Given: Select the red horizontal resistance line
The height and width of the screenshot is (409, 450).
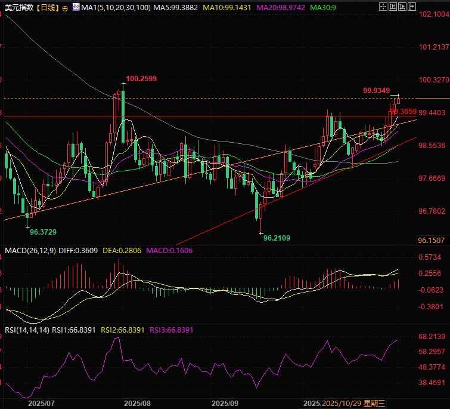Looking at the screenshot, I should pyautogui.click(x=179, y=116).
